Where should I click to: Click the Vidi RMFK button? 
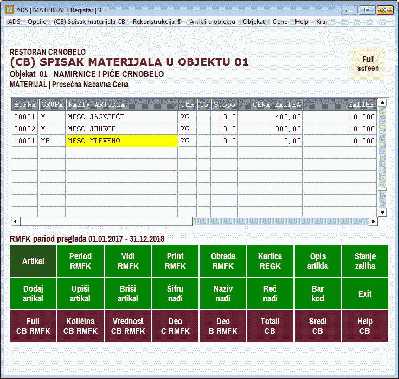128,261
